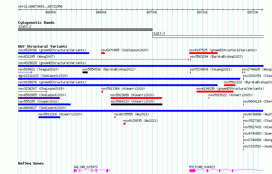Open the nsv4740883 variant label

tap(257, 134)
